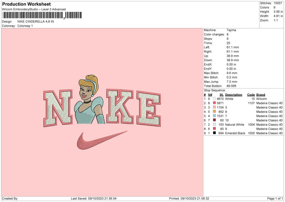
Task: Click the Up value 38.9 mm
Action: (x=233, y=56)
